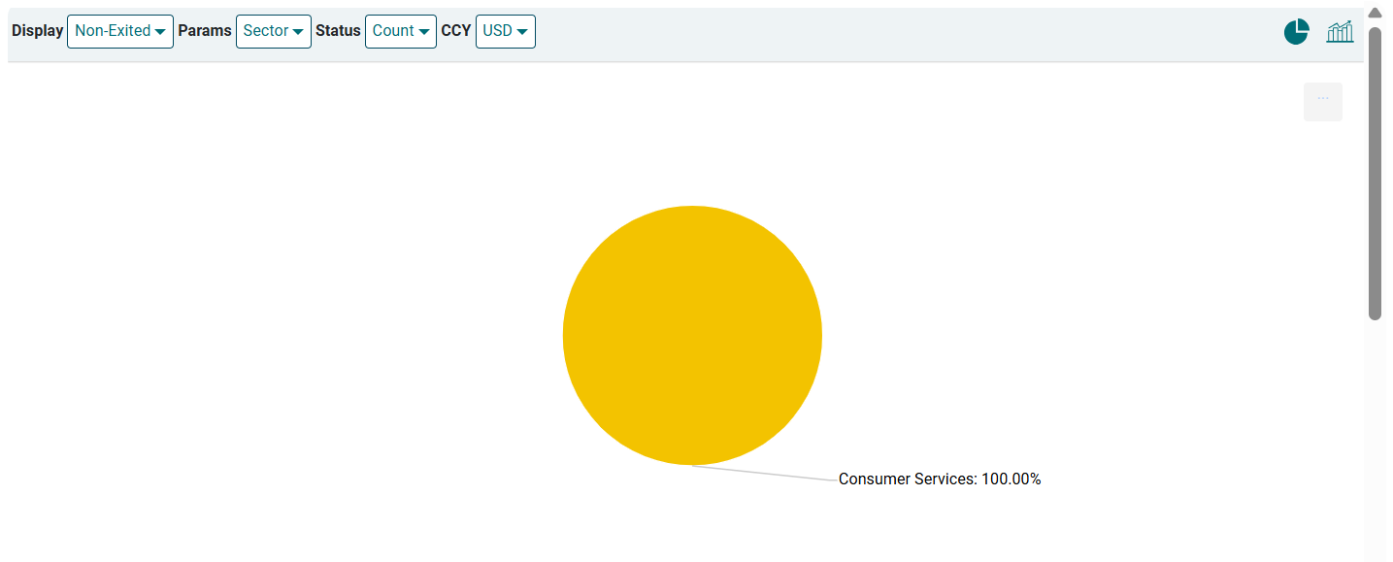The width and height of the screenshot is (1393, 562).
Task: Click the caret arrow beside USD
Action: tap(522, 32)
